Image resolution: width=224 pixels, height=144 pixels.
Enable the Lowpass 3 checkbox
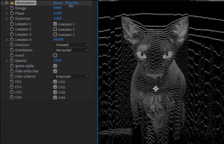[55, 34]
